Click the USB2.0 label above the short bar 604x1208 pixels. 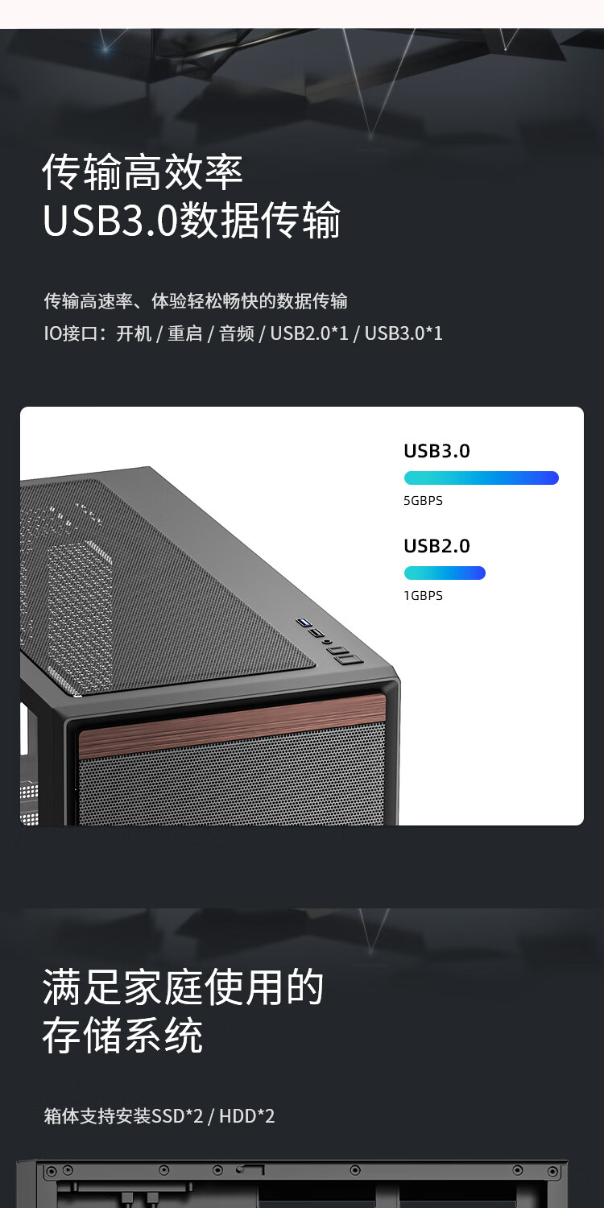pyautogui.click(x=436, y=546)
